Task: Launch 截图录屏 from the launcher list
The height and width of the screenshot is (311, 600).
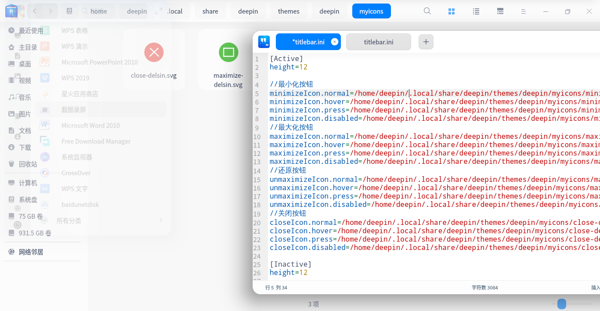Action: pos(101,109)
